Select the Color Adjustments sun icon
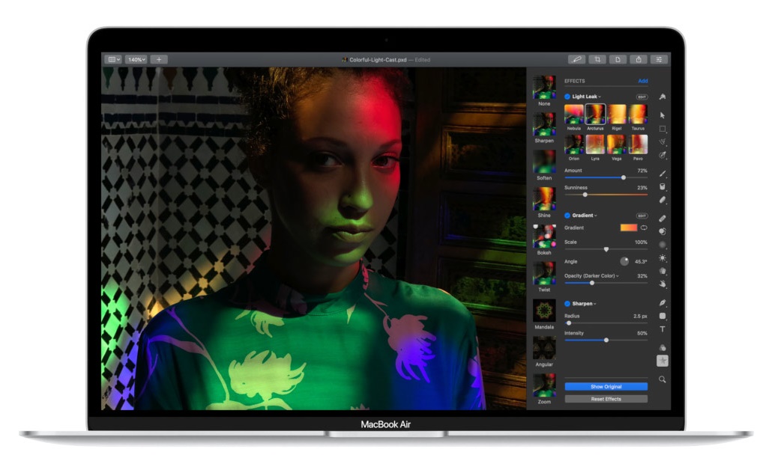Viewport: 757px width, 470px height. [x=662, y=257]
